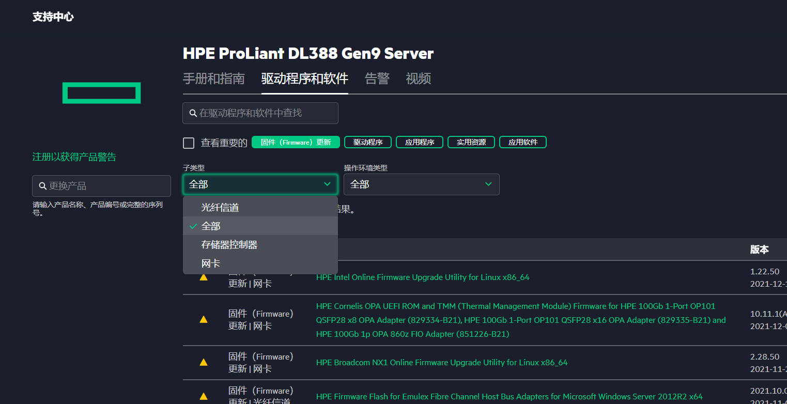Click 固件（Firmware）更新 | 网卡 type cell in Broadcom row
787x404 pixels.
(261, 363)
